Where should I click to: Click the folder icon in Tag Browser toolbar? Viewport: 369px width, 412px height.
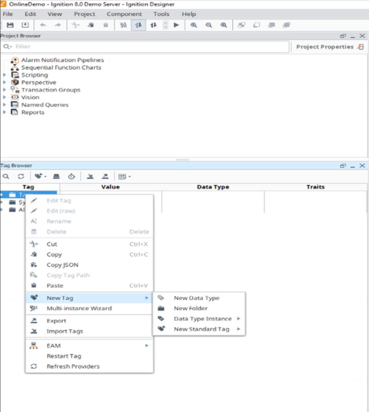point(56,176)
